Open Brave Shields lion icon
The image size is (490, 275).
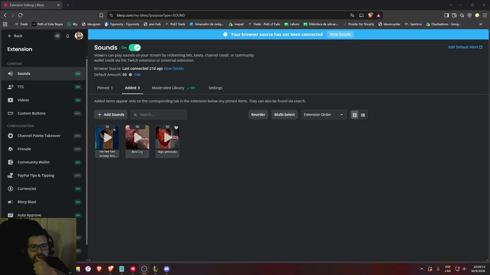370,15
